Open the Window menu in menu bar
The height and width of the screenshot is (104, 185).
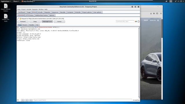(x=41, y=10)
